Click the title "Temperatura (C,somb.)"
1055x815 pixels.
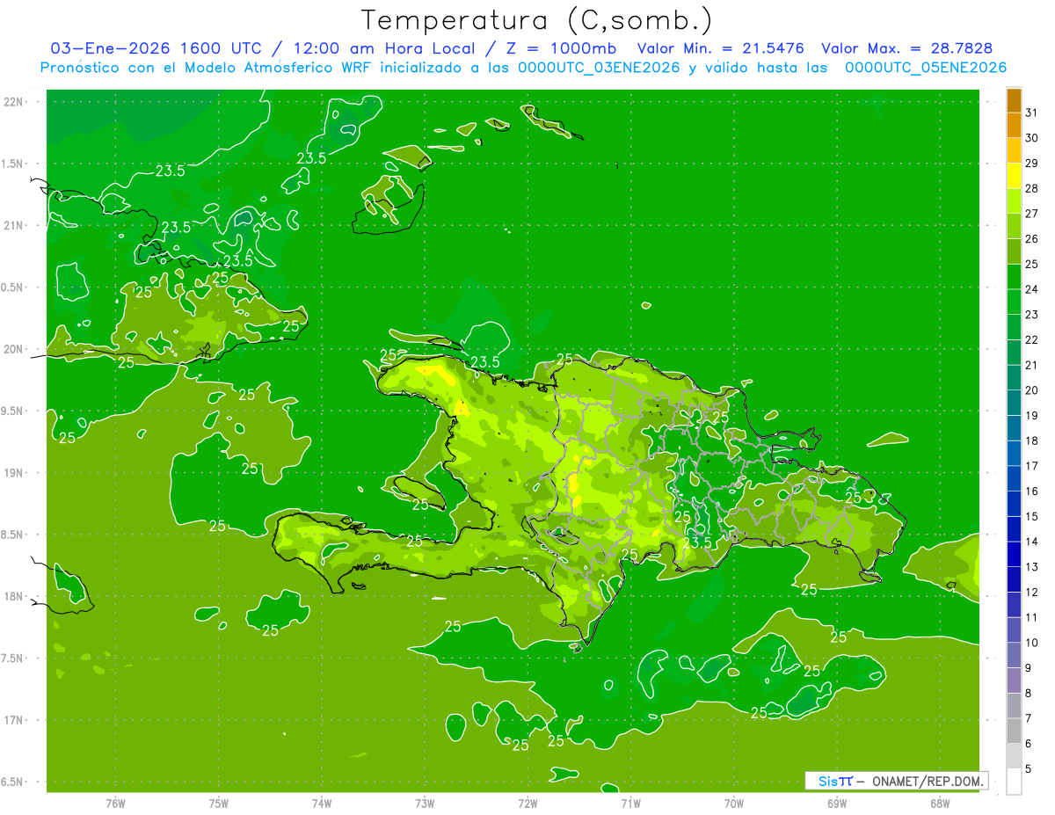(x=537, y=20)
